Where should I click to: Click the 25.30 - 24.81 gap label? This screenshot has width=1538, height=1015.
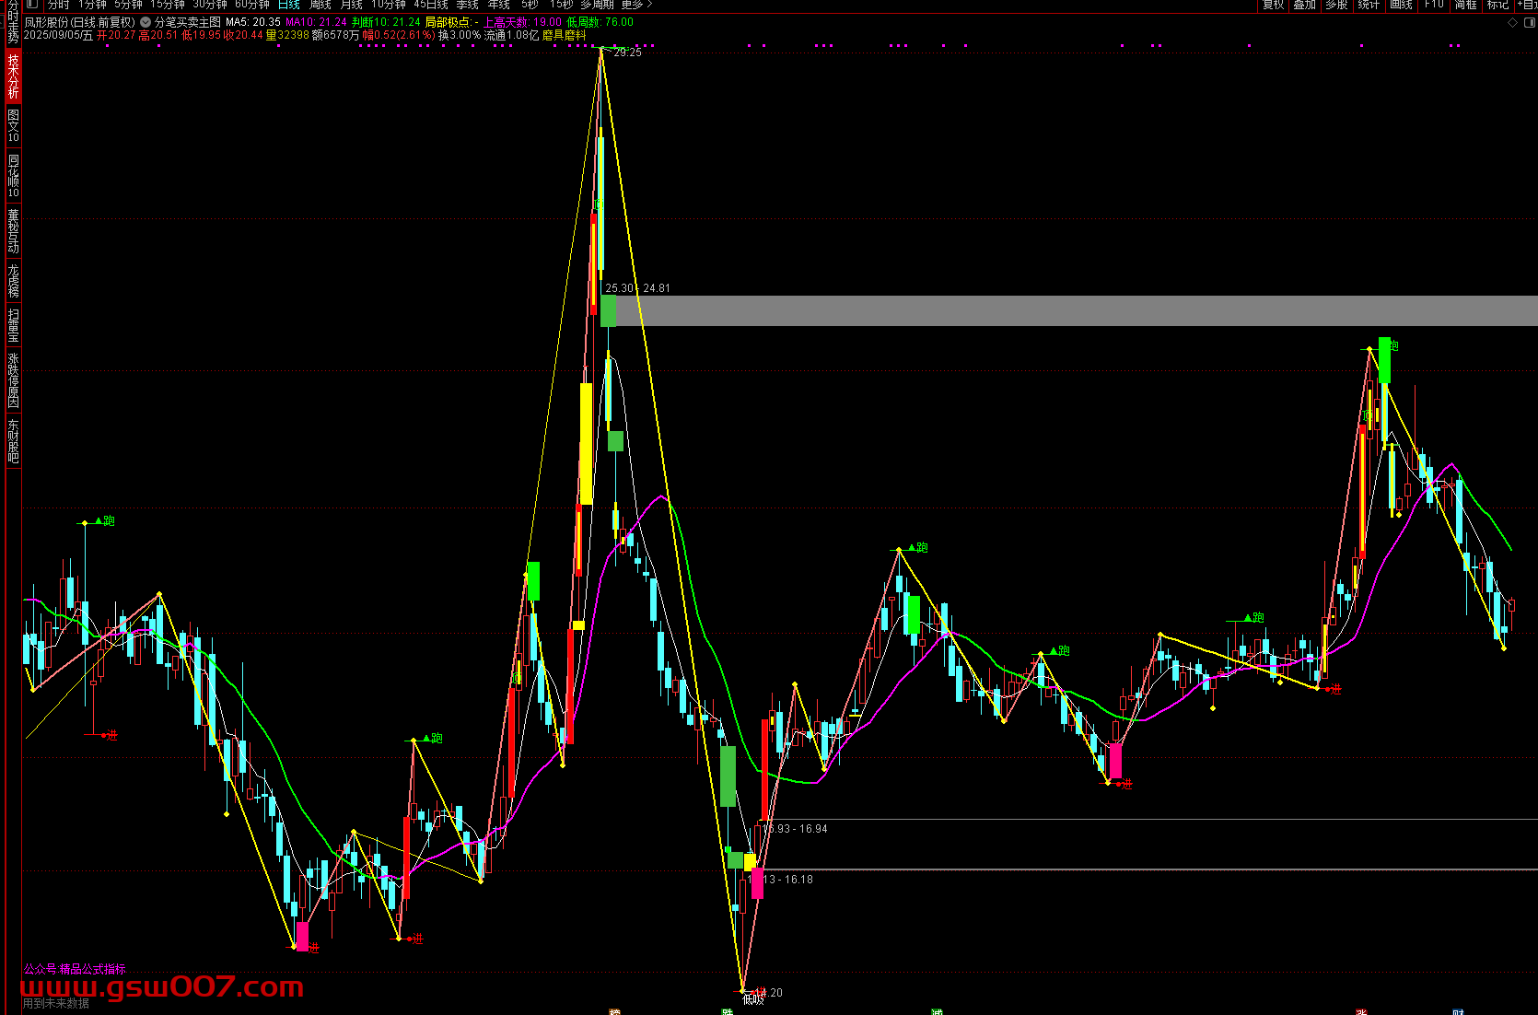point(637,288)
